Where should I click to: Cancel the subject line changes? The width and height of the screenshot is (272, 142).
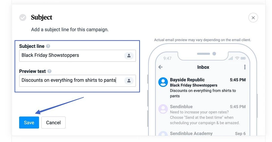[53, 123]
